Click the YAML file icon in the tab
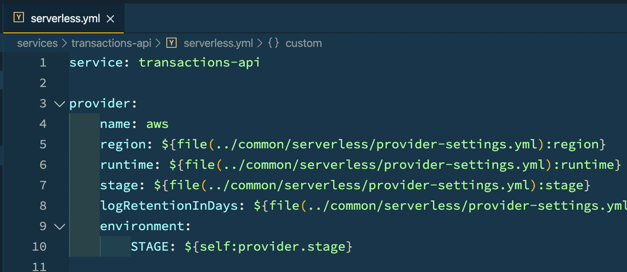 pyautogui.click(x=19, y=18)
